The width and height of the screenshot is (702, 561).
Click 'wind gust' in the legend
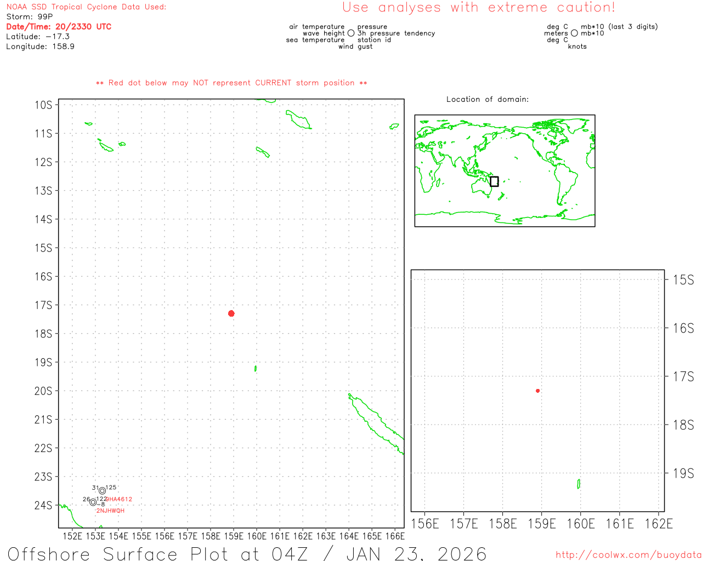click(355, 47)
